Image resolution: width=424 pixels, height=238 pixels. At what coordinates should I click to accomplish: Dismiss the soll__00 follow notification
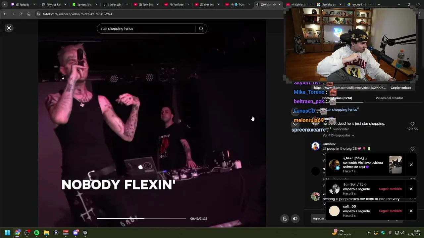click(x=411, y=211)
